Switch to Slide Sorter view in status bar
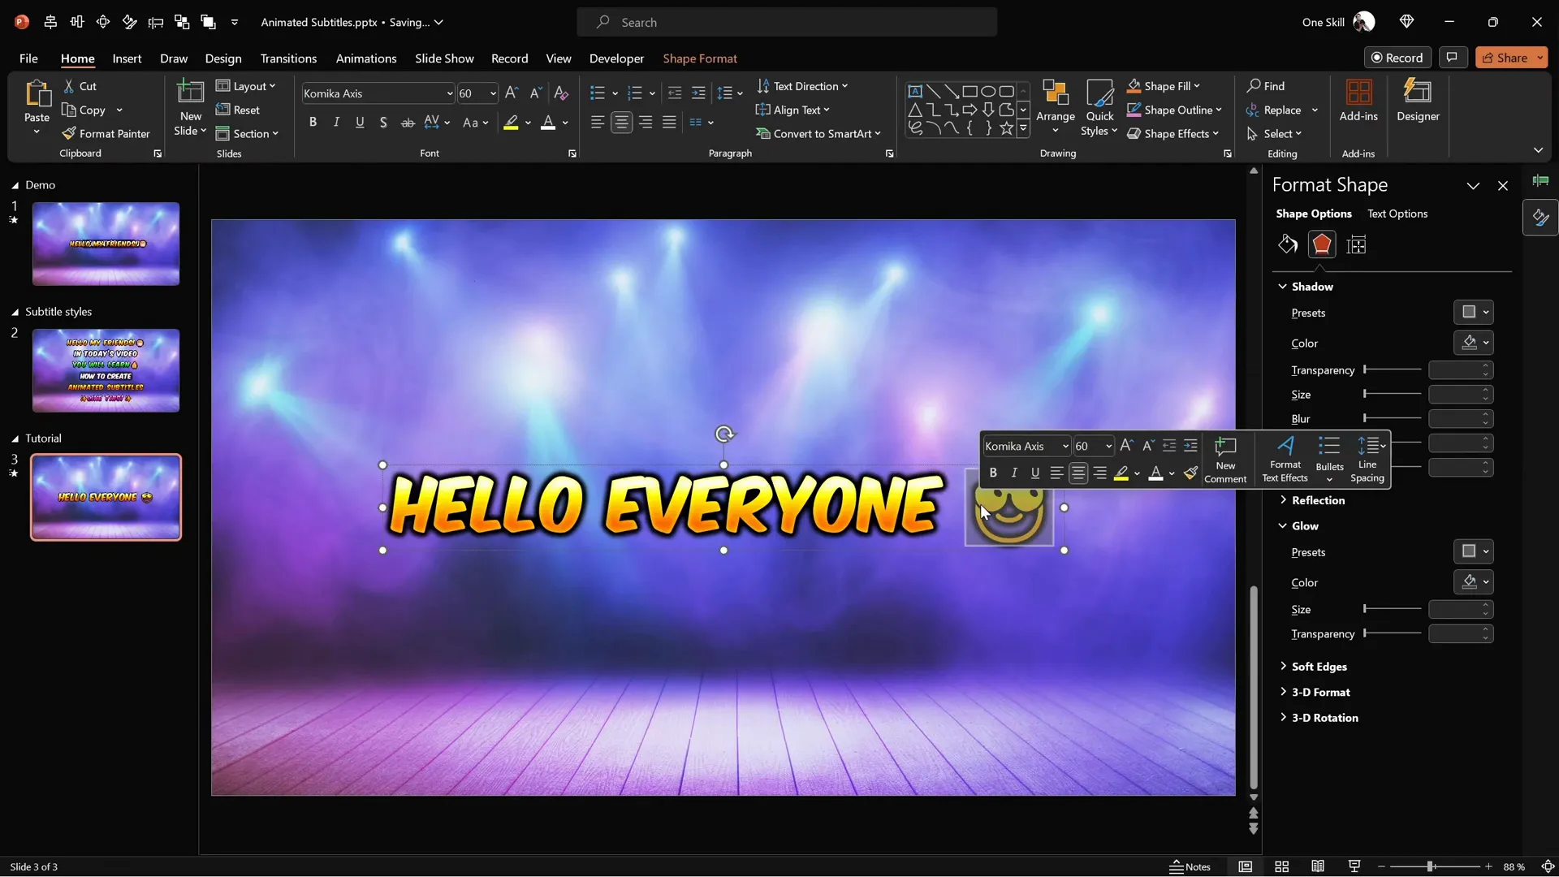The width and height of the screenshot is (1559, 877). coord(1281,866)
